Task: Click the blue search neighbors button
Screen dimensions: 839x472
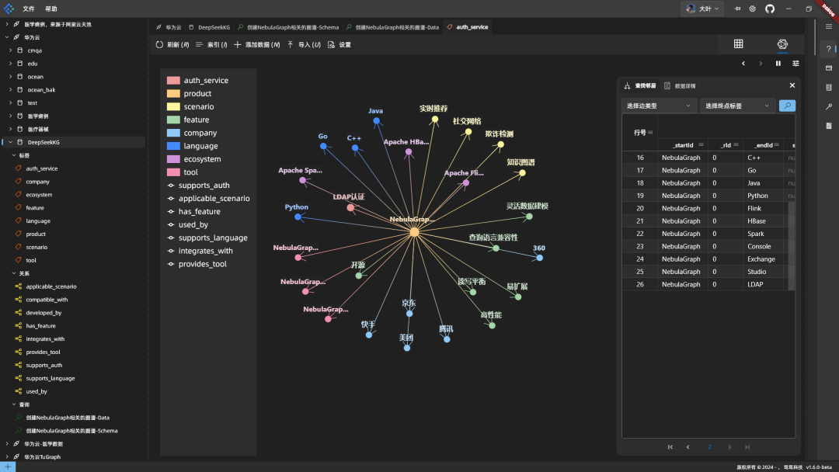Action: point(787,106)
